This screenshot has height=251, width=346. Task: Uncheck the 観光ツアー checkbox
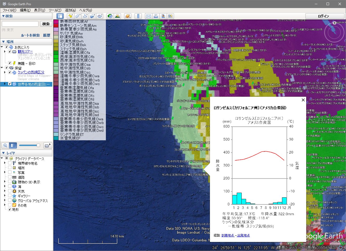pos(10,52)
